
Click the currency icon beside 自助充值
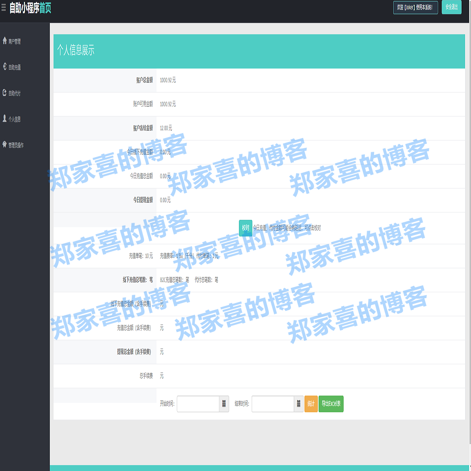(x=5, y=67)
